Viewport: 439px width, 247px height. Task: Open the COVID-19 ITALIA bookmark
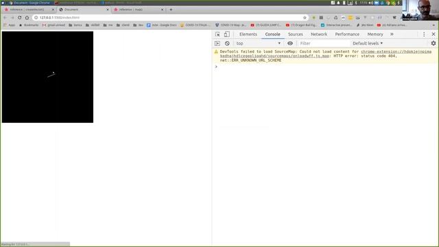195,25
